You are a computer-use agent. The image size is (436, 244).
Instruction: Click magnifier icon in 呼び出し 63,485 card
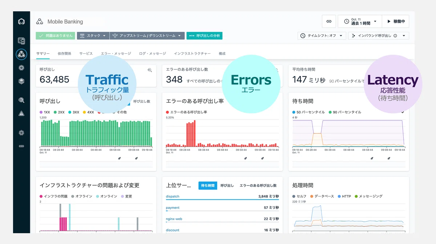[x=150, y=70]
